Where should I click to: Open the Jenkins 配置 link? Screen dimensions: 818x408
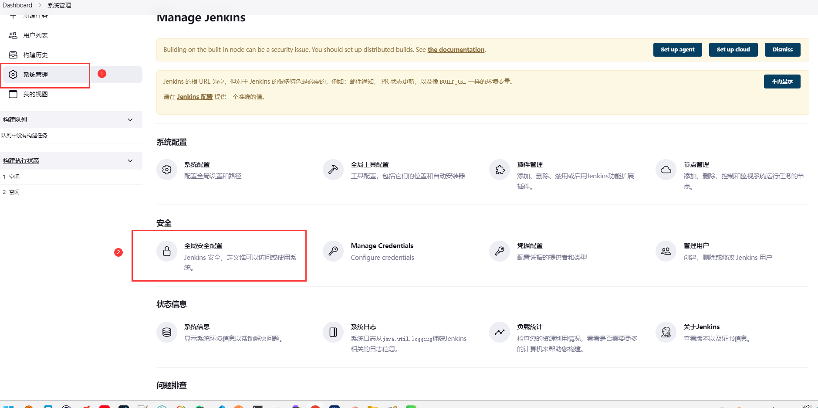[195, 97]
